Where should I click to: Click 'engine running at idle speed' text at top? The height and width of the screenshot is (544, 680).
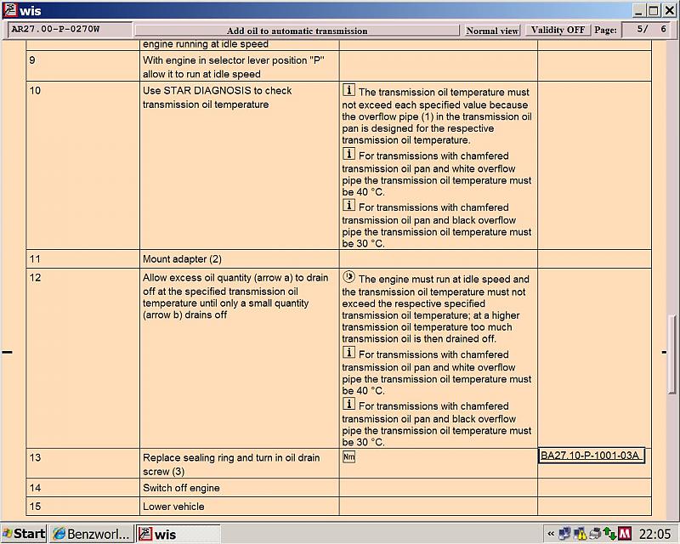click(206, 44)
